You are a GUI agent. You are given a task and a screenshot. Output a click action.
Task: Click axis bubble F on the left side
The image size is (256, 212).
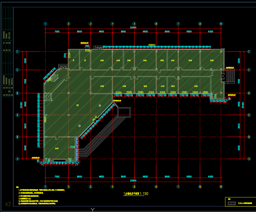click(x=17, y=52)
